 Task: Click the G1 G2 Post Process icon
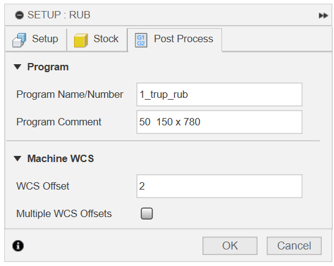pos(141,40)
